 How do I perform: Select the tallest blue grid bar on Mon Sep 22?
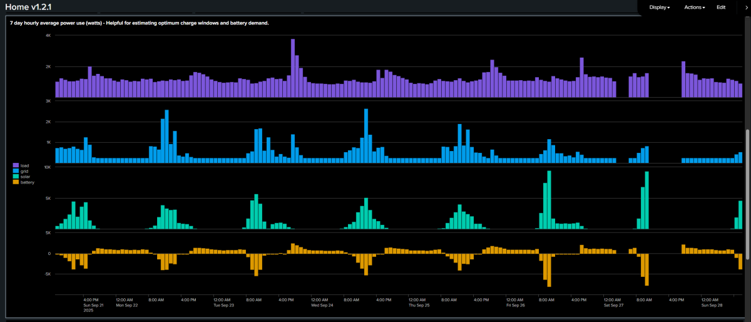point(167,137)
